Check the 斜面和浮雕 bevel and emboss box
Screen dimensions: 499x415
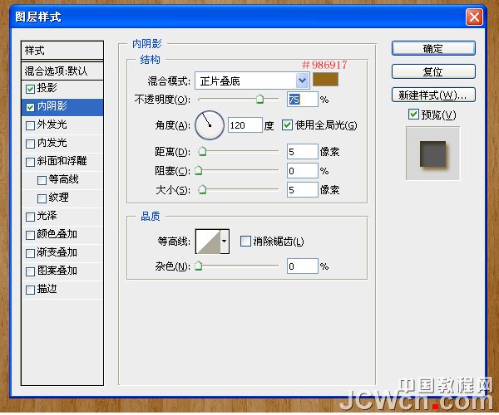point(30,162)
